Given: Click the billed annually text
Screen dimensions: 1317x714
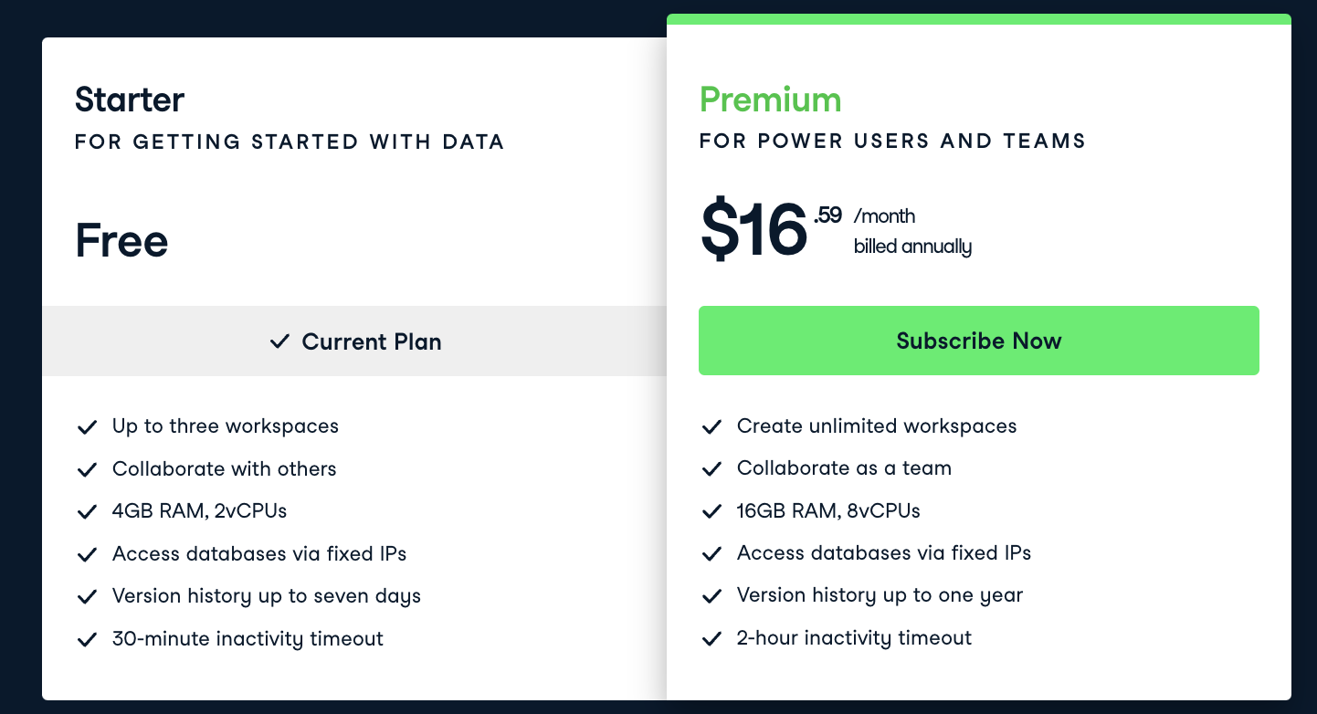Looking at the screenshot, I should [x=912, y=247].
